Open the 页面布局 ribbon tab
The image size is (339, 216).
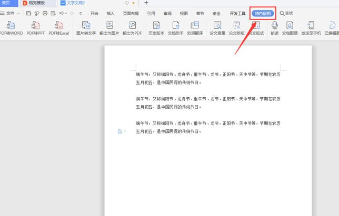[x=131, y=13]
